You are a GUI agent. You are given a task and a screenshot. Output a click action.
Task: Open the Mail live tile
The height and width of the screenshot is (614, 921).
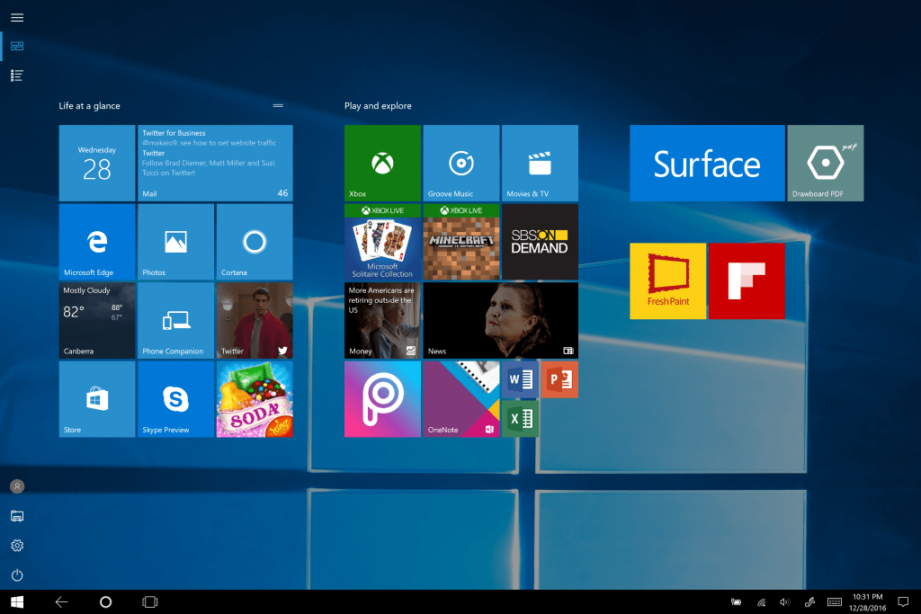(215, 164)
